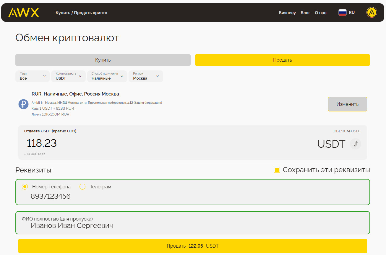Click the ruble currency icon
The image size is (386, 255).
[x=24, y=104]
